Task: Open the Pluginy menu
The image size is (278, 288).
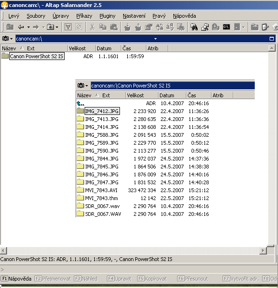Action: (107, 16)
